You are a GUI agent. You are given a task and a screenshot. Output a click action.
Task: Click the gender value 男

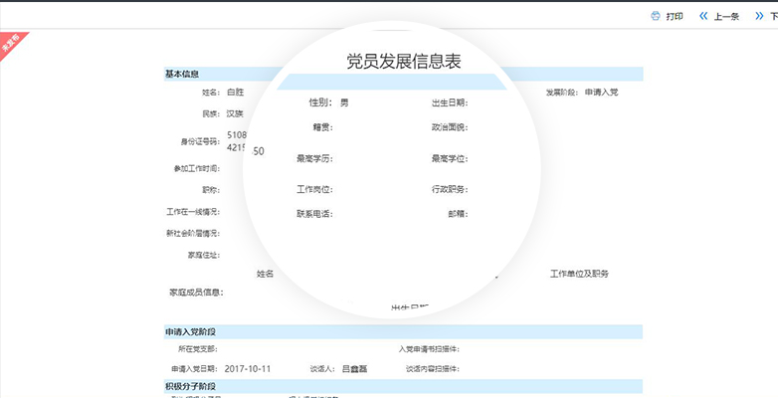tap(344, 102)
